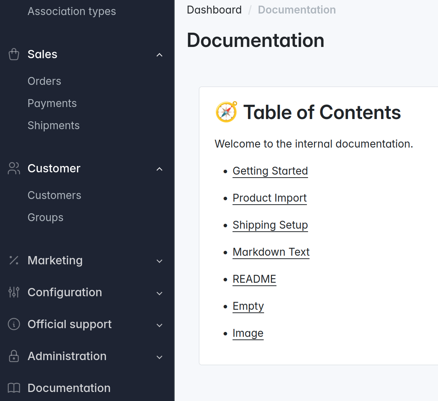Screen dimensions: 438x401
Task: Open Orders in the sidebar
Action: 44,81
